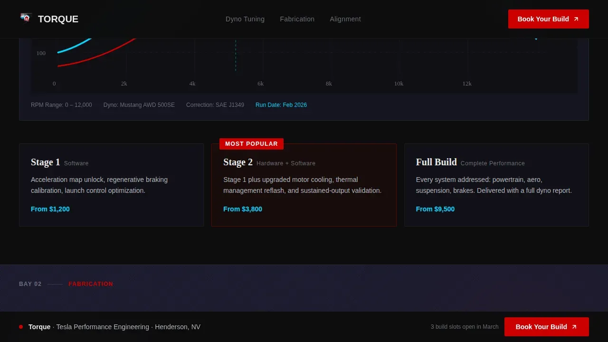Click the arrow icon in header Book Your Build
The width and height of the screenshot is (608, 342).
point(576,19)
